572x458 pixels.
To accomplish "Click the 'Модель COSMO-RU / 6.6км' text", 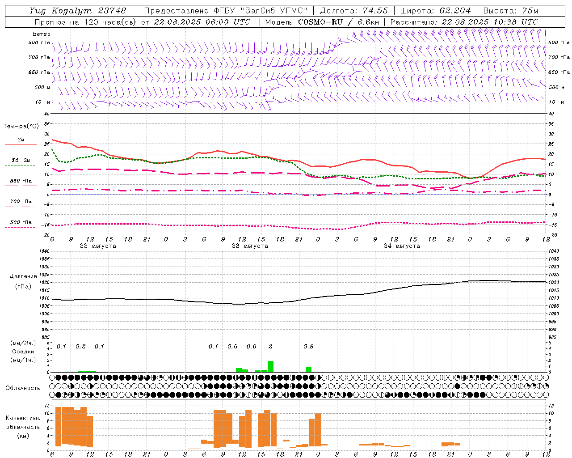I will click(322, 22).
